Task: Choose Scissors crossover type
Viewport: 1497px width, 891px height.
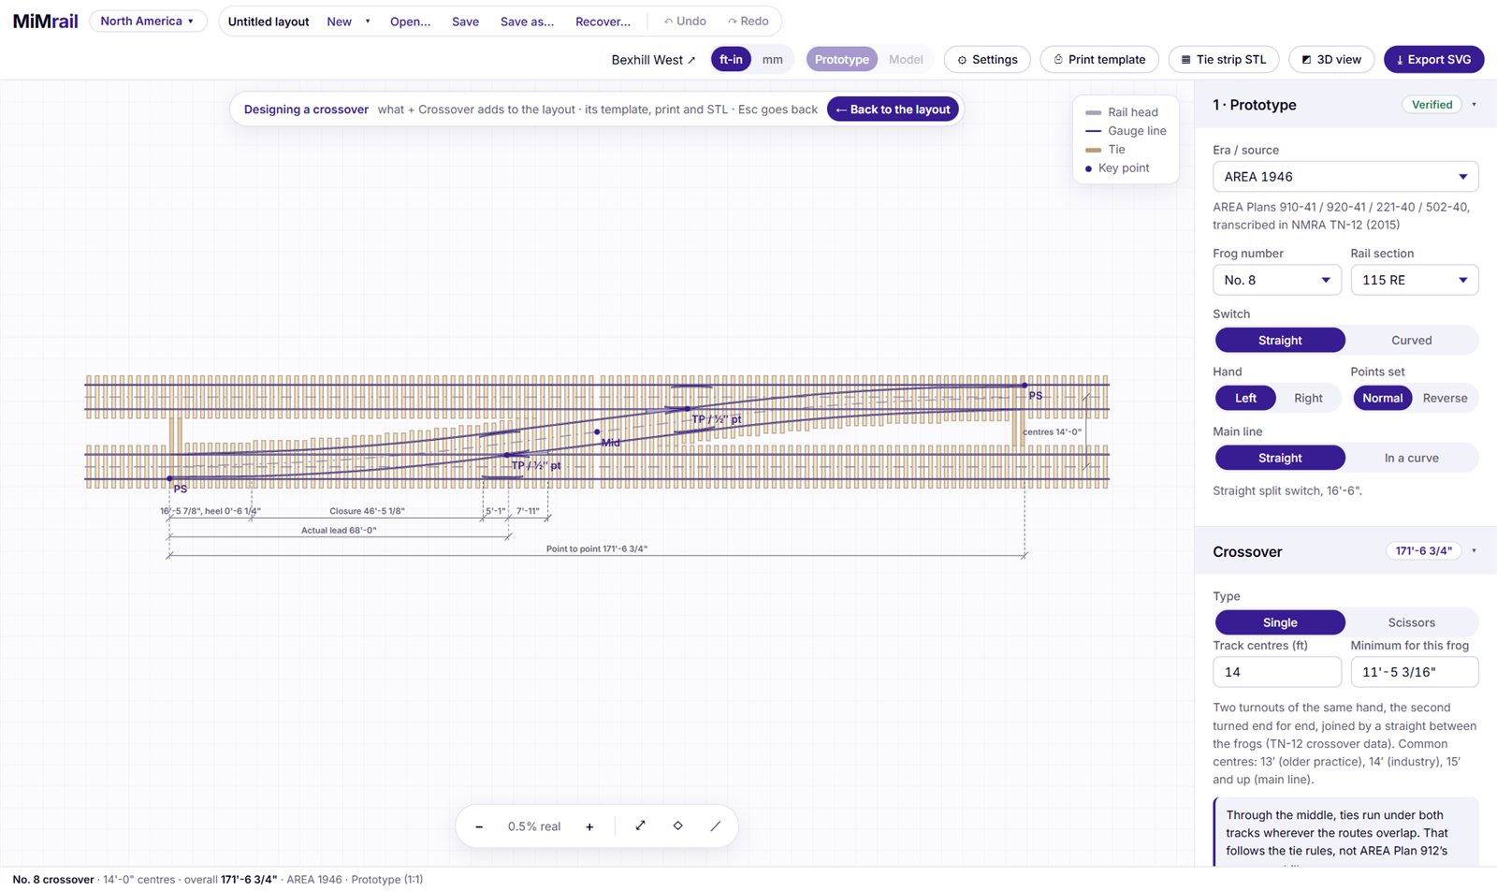Action: (x=1411, y=622)
